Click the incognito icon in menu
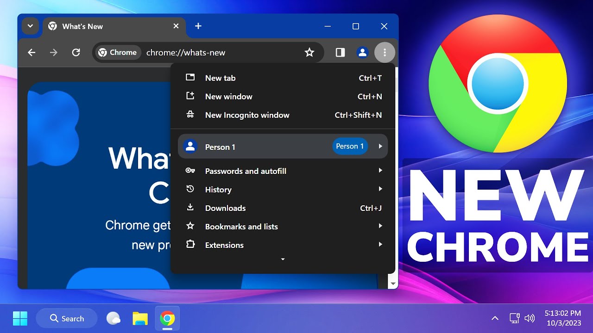The height and width of the screenshot is (333, 593). tap(190, 114)
